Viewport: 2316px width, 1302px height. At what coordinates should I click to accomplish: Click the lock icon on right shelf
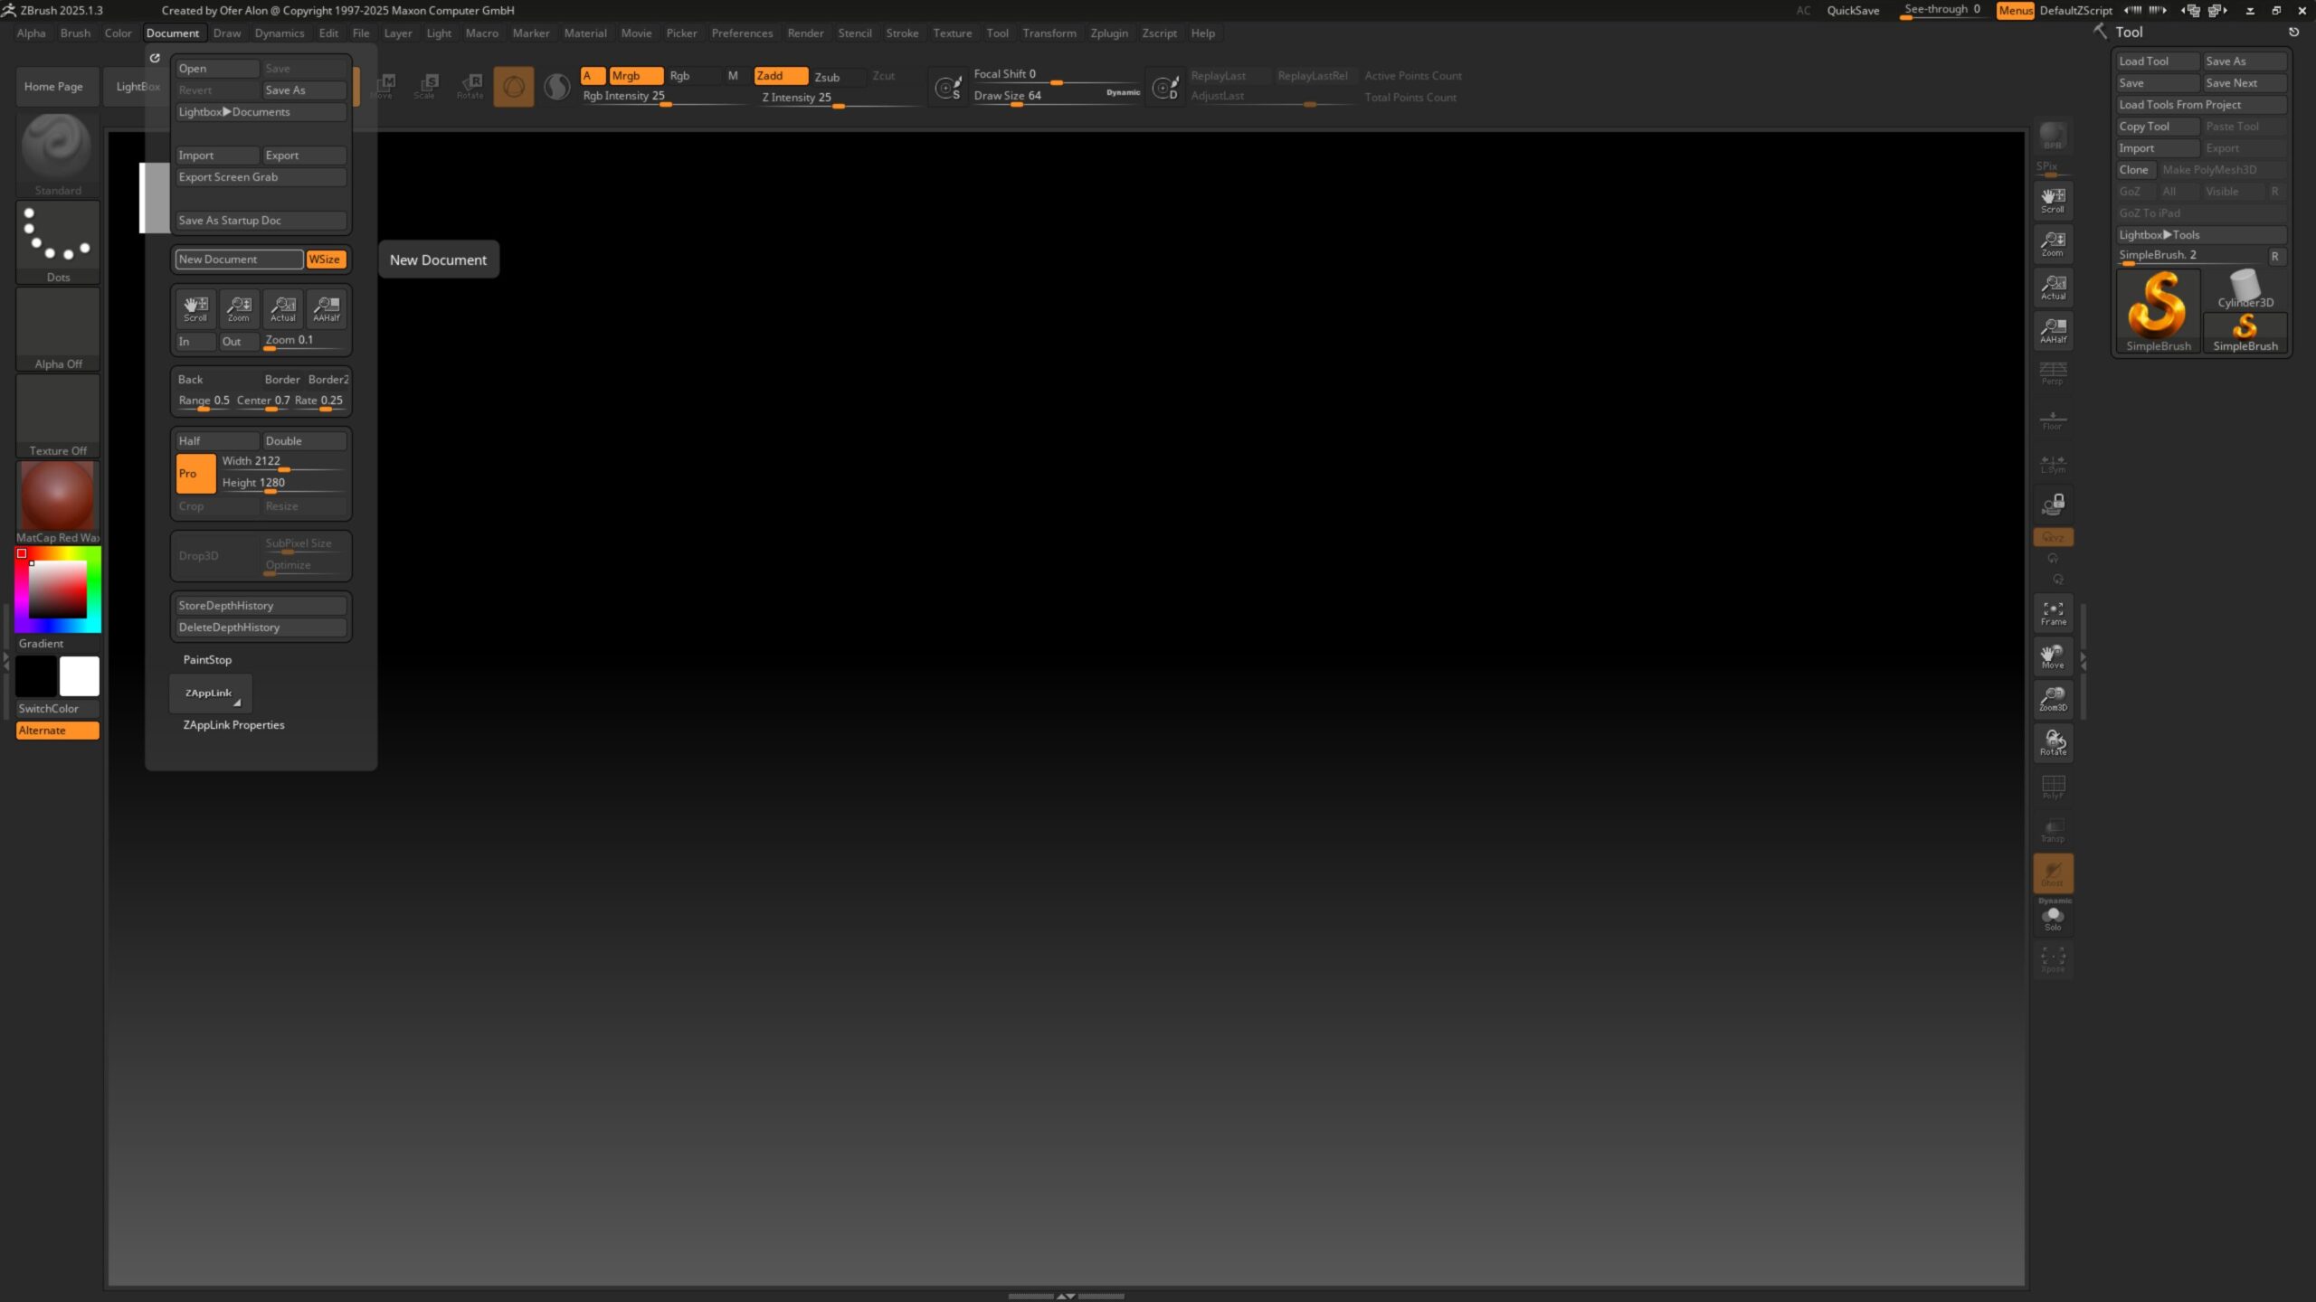click(x=2053, y=505)
